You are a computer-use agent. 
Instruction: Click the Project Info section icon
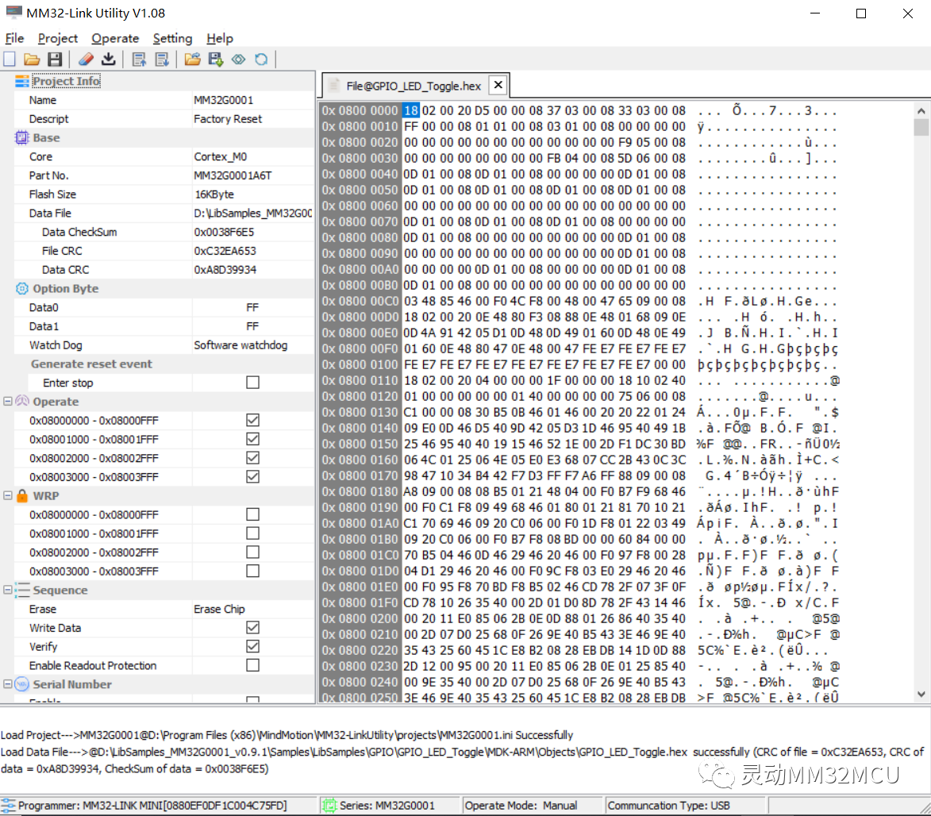tap(22, 82)
